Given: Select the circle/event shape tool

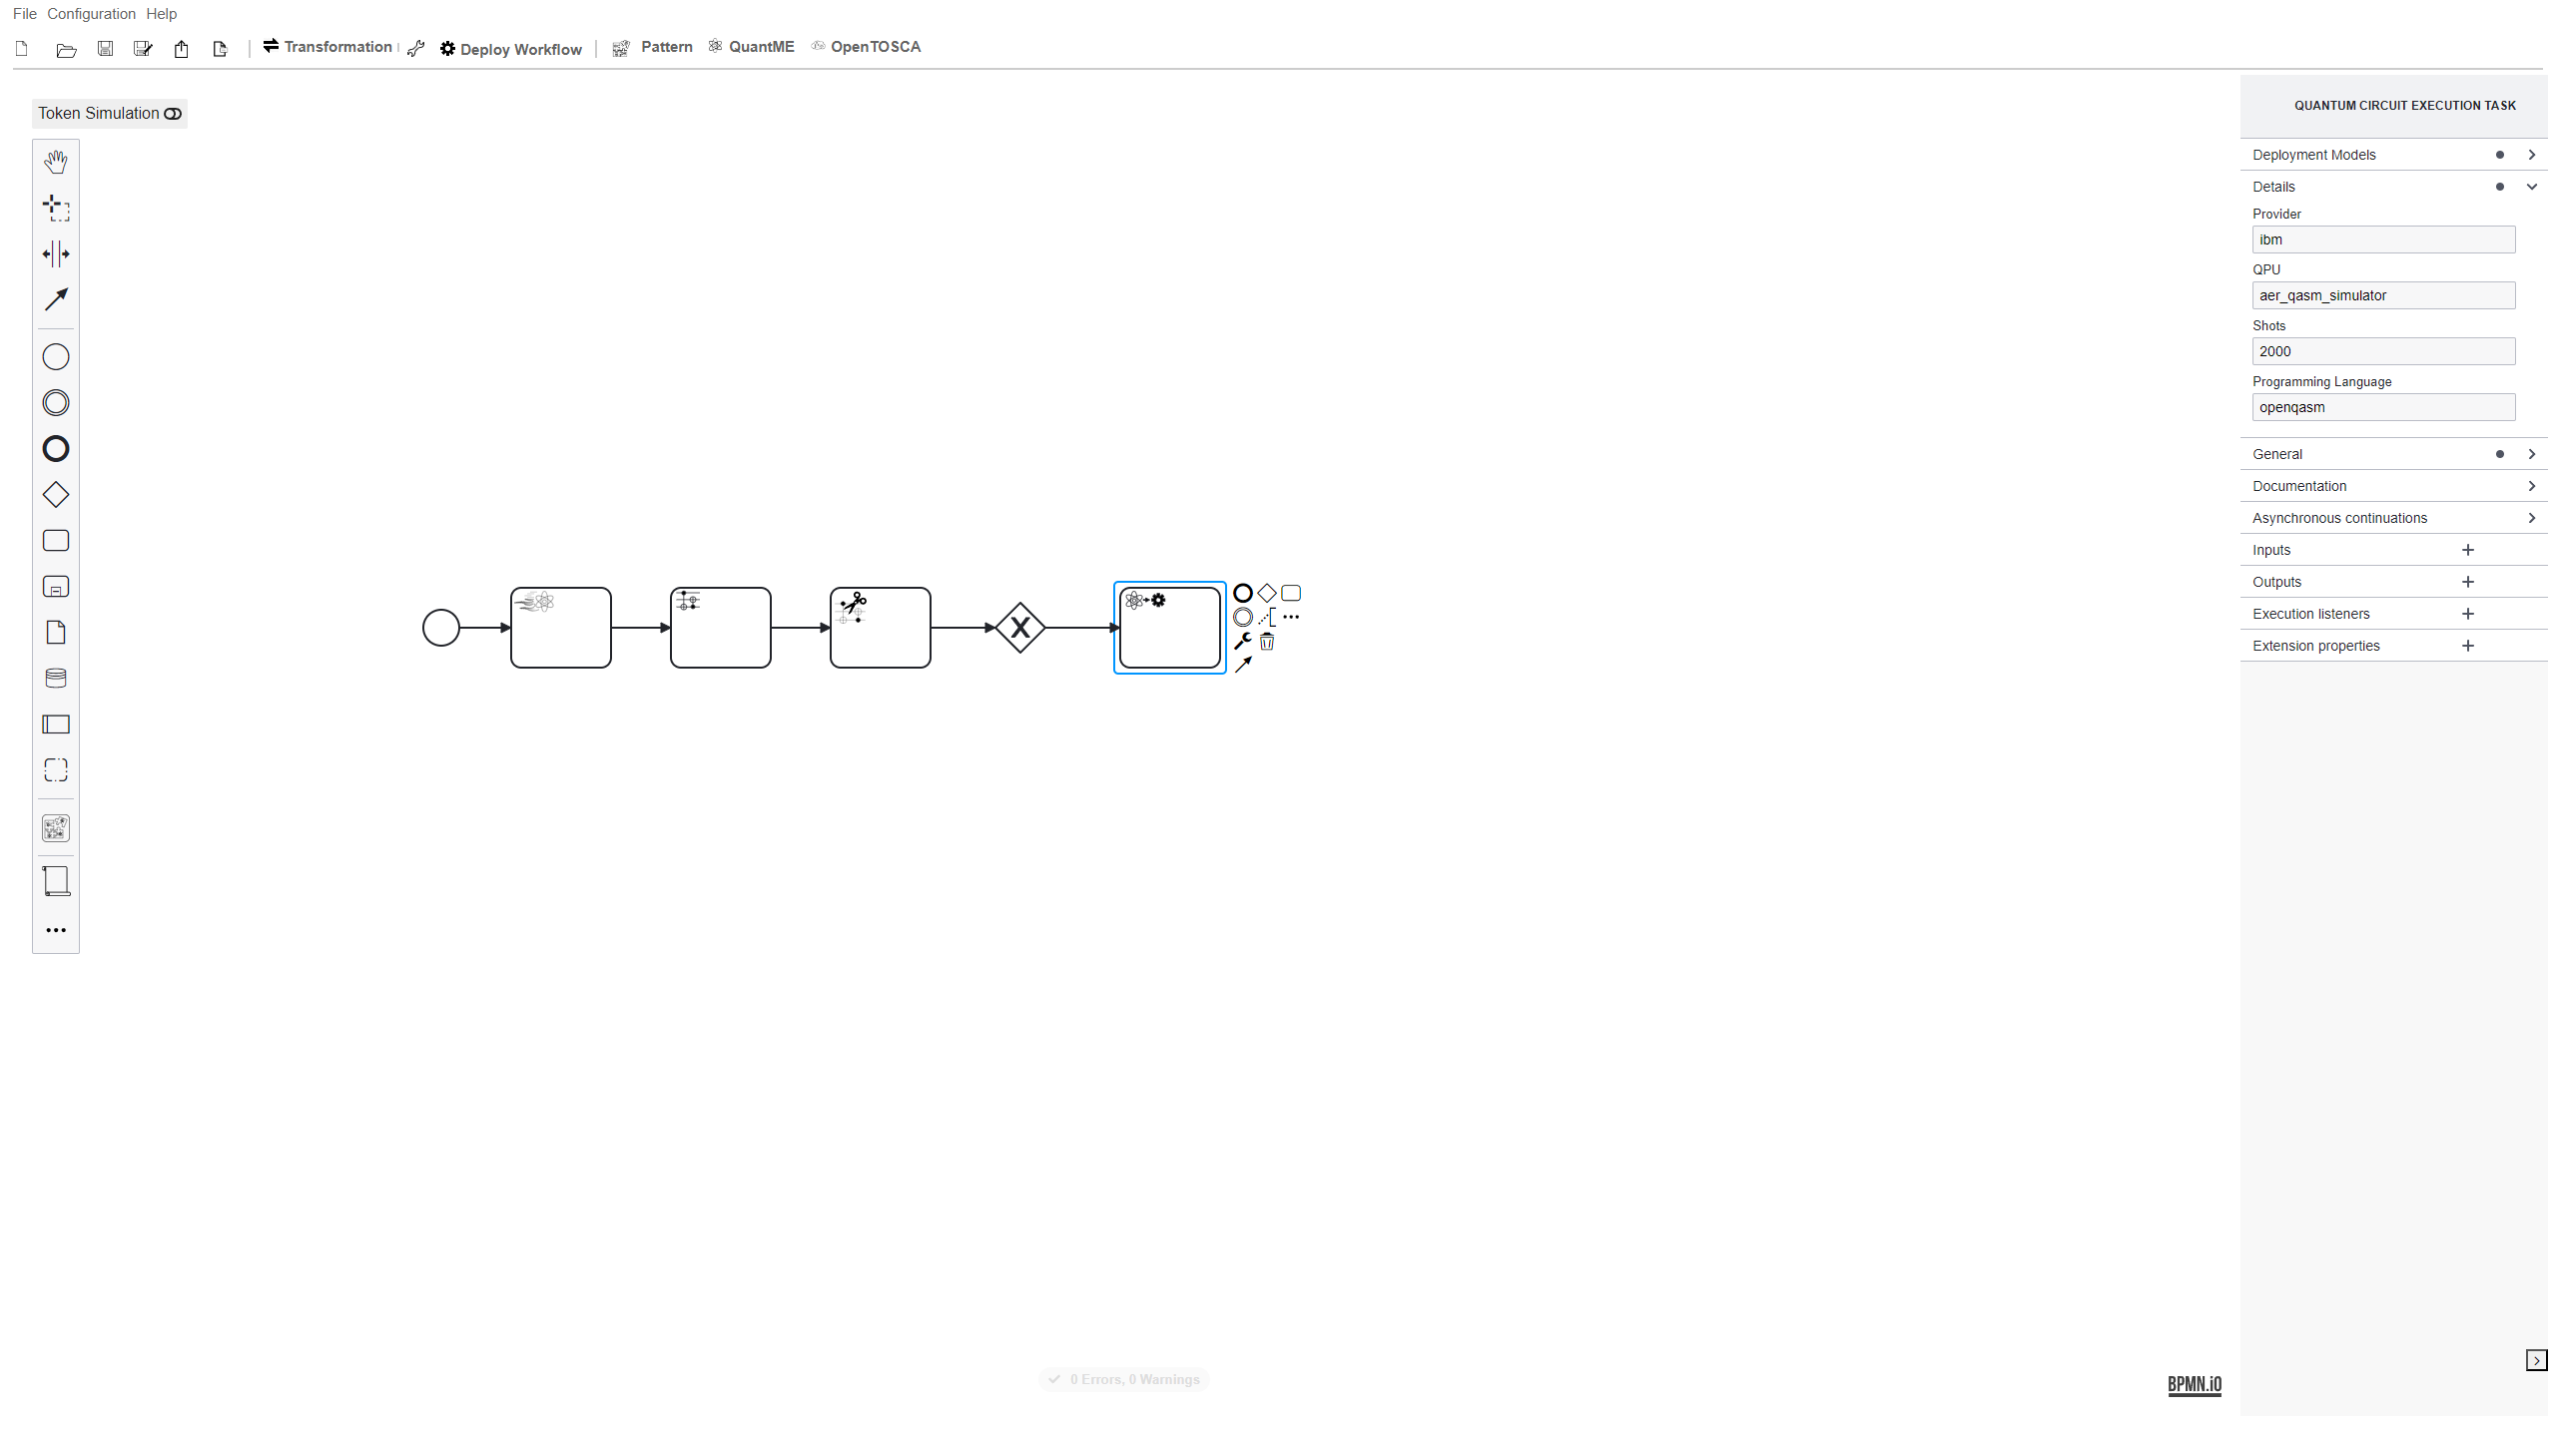Looking at the screenshot, I should (56, 358).
